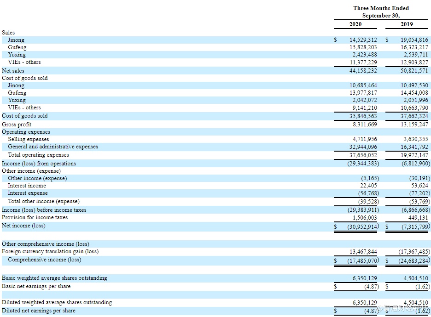This screenshot has width=431, height=317.
Task: Click the 2019 column header
Action: pos(407,24)
